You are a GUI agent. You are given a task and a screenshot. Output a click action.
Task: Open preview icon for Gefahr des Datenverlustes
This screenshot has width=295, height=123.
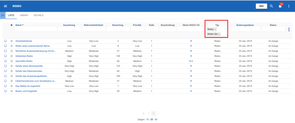tap(5, 71)
